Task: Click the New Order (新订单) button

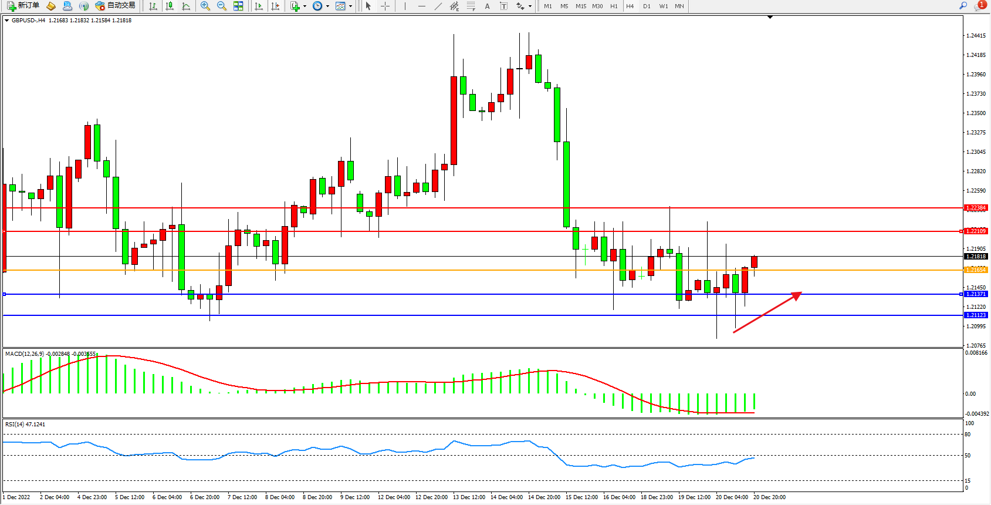Action: pyautogui.click(x=23, y=6)
